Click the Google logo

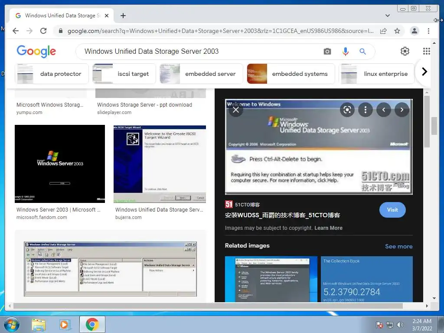36,51
